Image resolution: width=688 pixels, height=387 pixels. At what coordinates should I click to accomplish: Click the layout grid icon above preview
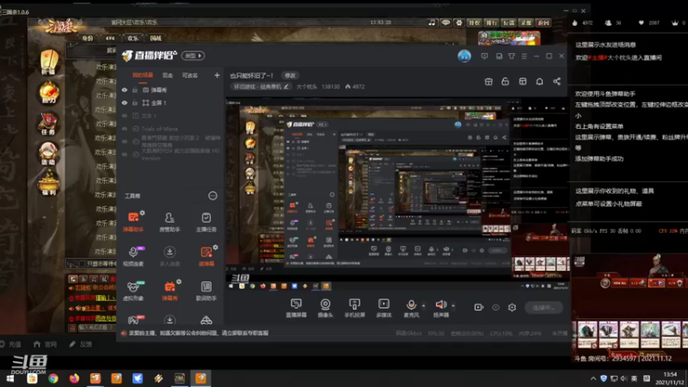(523, 82)
